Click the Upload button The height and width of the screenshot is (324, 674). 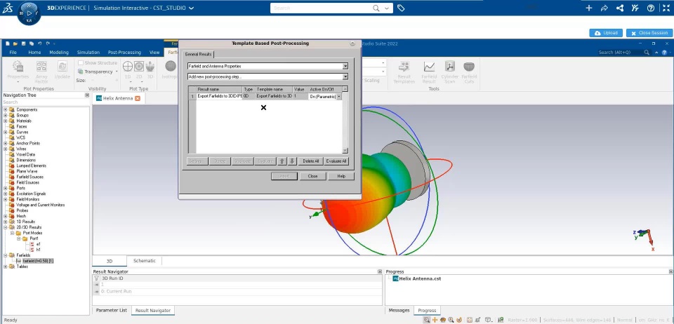(x=606, y=33)
